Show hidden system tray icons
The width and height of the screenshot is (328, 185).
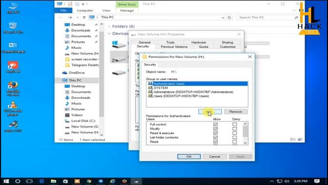[272, 181]
